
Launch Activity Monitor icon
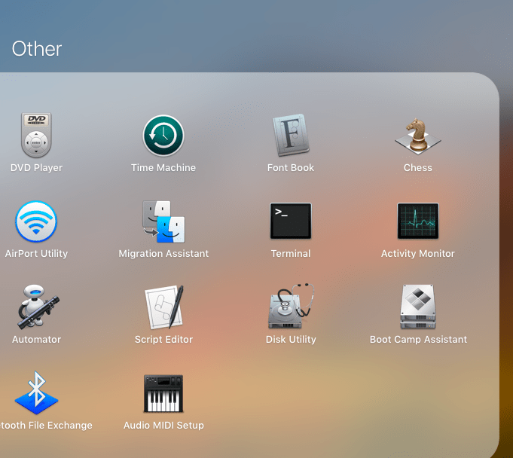[x=418, y=221]
